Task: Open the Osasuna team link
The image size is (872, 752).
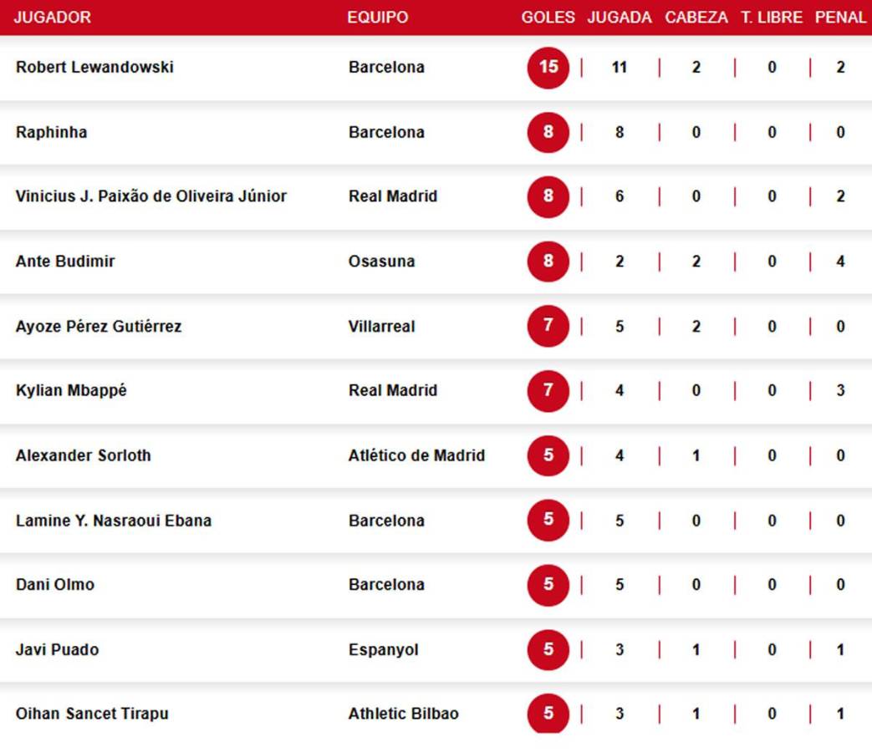Action: click(x=381, y=262)
